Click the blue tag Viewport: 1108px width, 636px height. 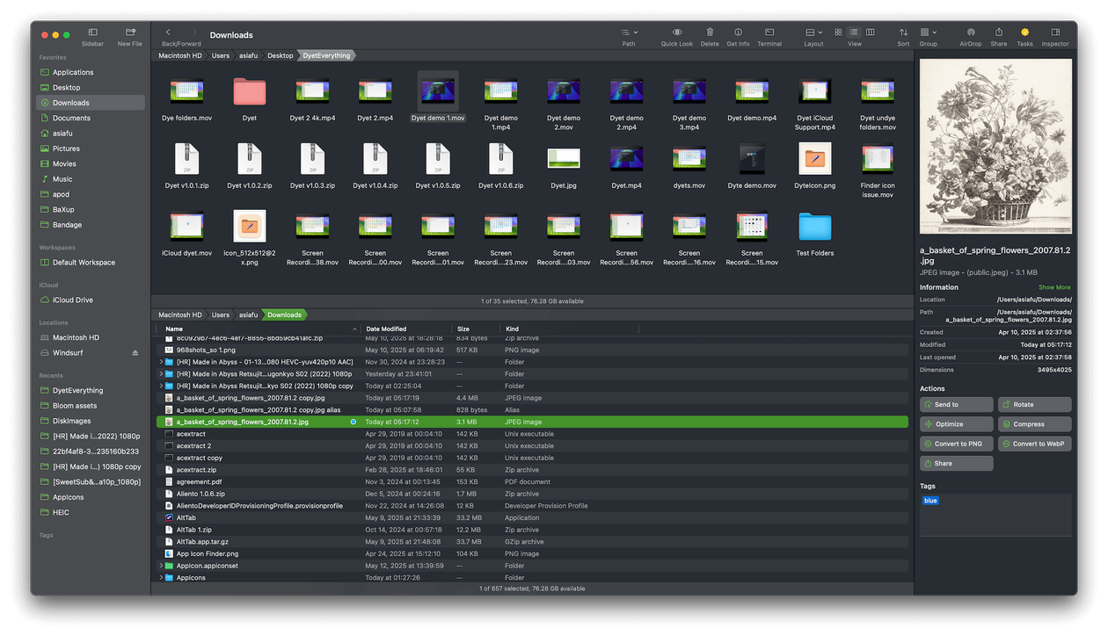(929, 501)
